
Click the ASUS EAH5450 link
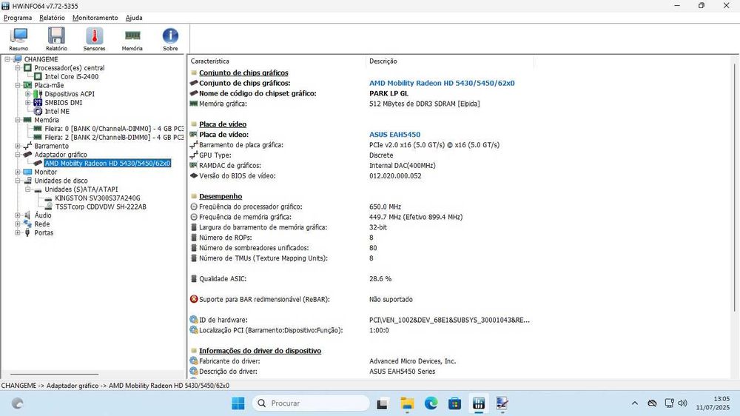pyautogui.click(x=394, y=135)
